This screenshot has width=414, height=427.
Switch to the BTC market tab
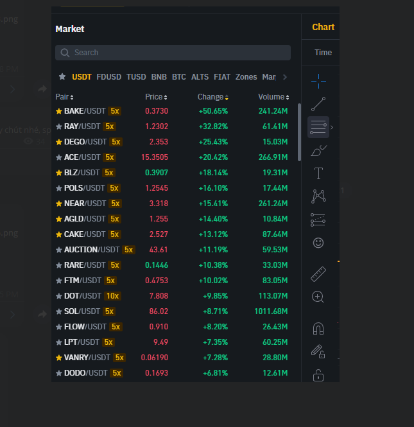179,77
